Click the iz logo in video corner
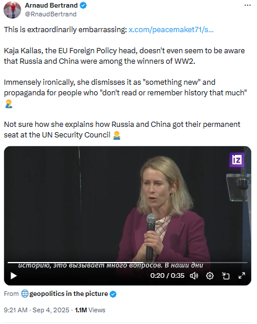The width and height of the screenshot is (257, 324). point(237,160)
